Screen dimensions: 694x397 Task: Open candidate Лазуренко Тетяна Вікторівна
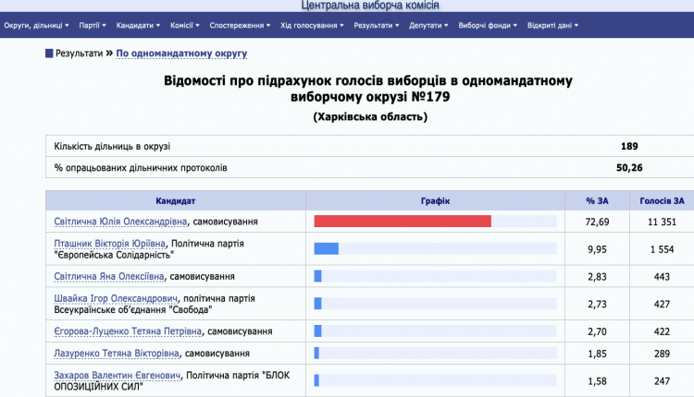pyautogui.click(x=117, y=354)
